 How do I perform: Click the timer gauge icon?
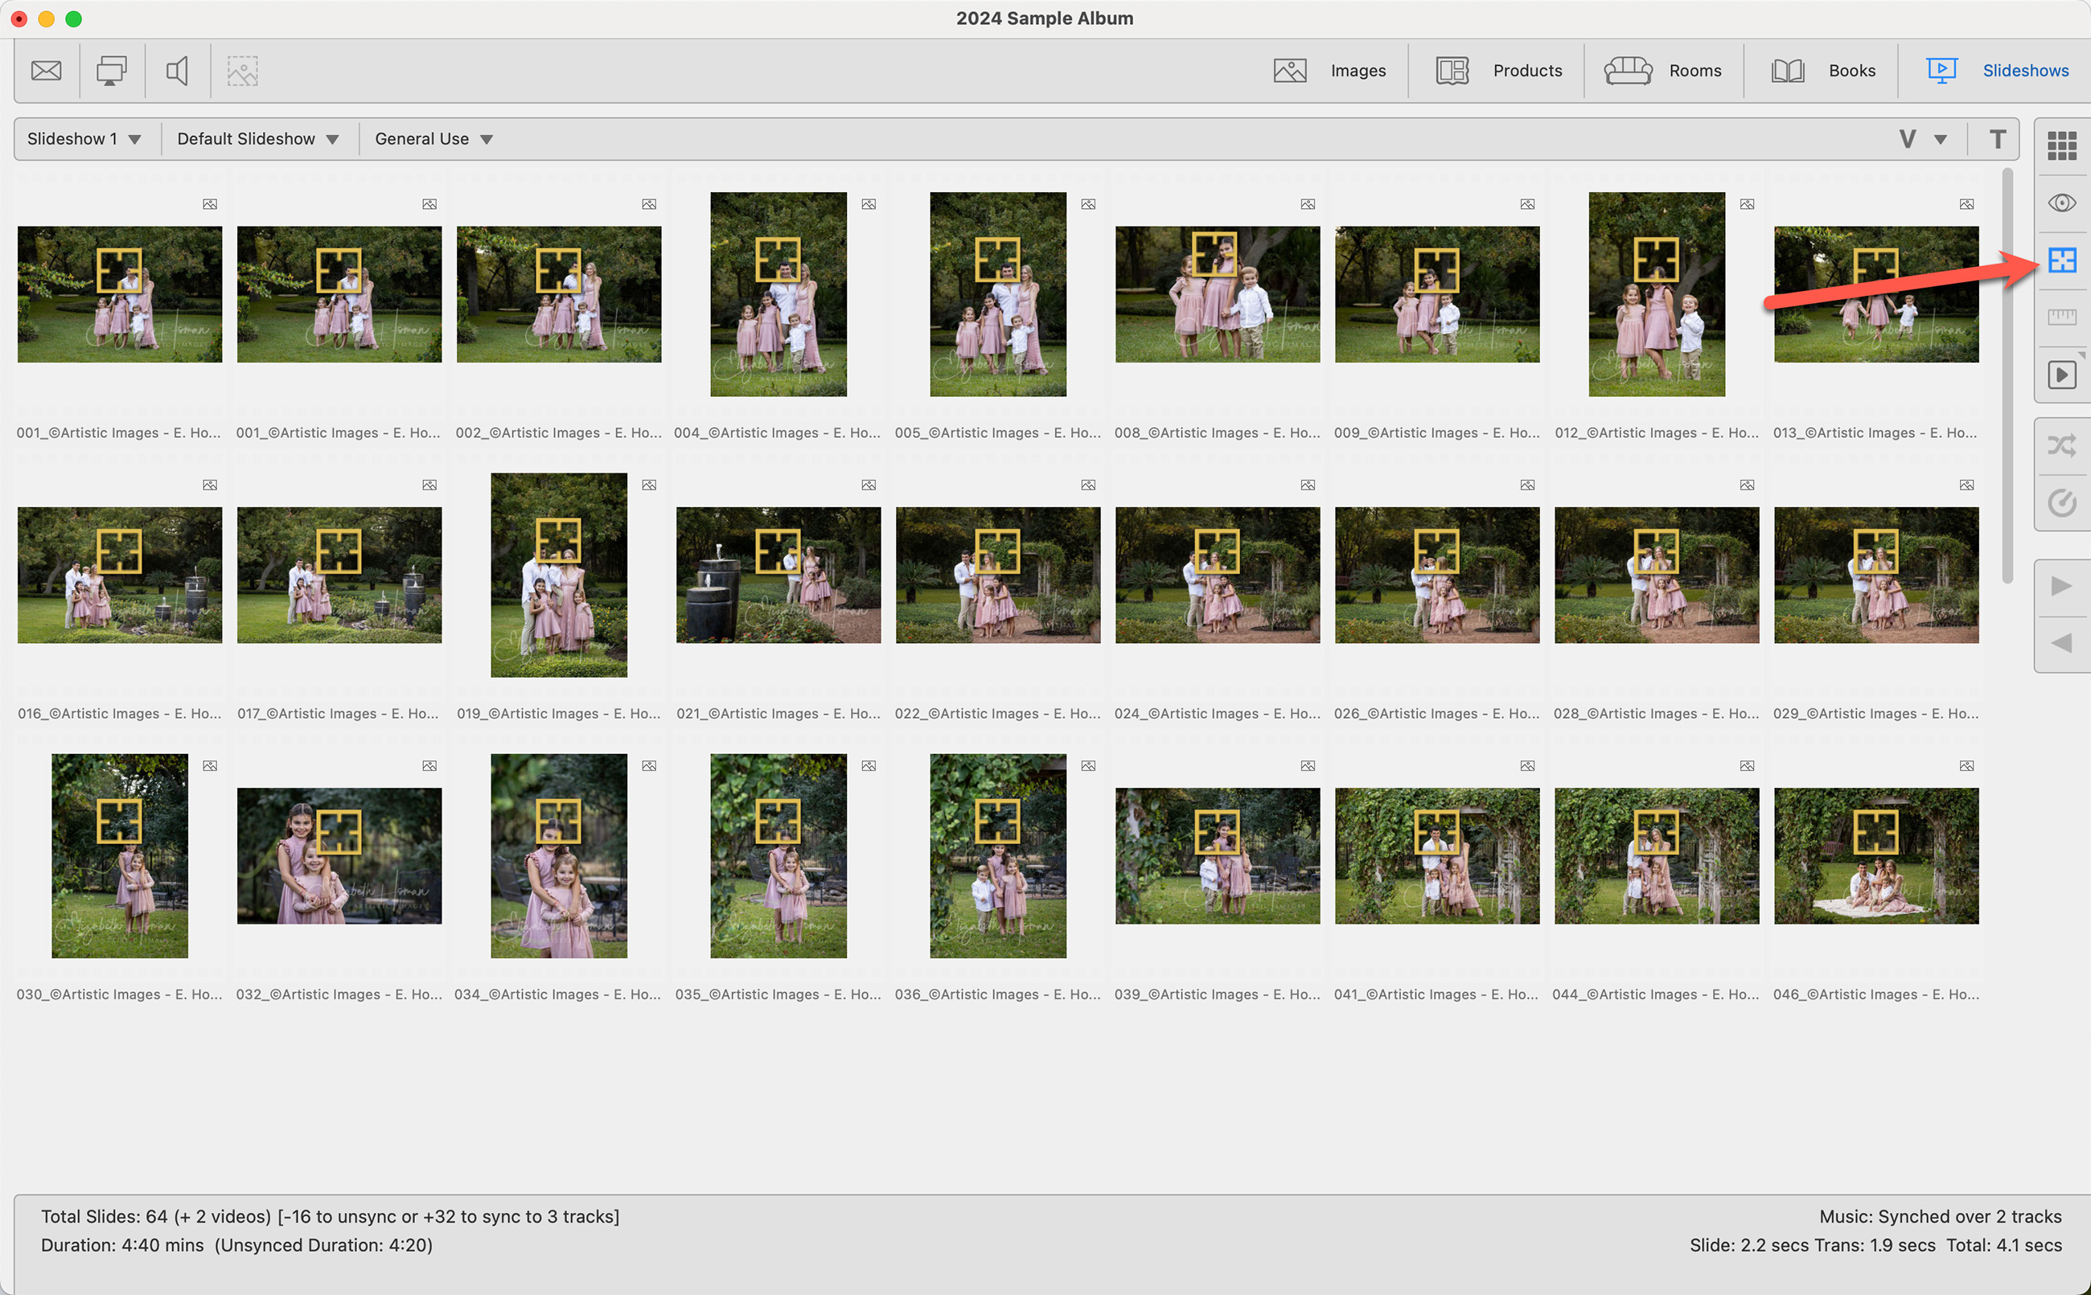pyautogui.click(x=2061, y=502)
